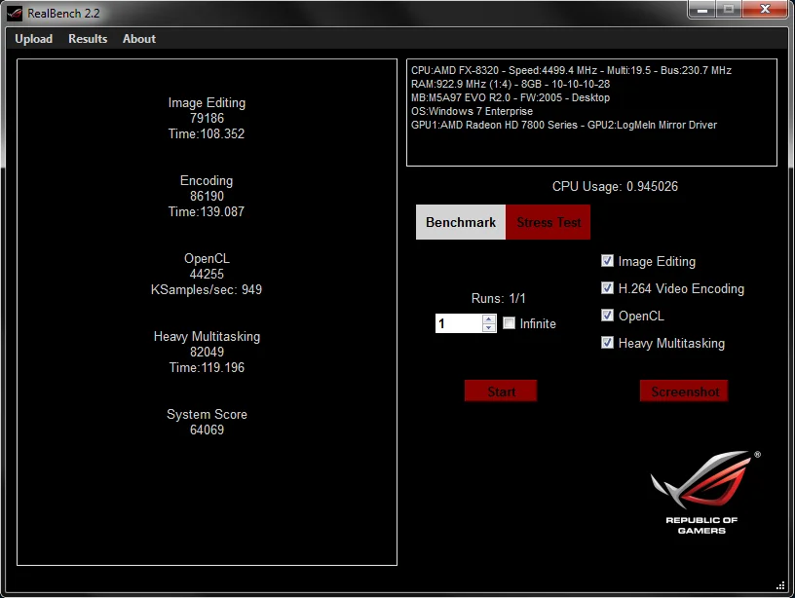Minimize the RealBench window
Image resolution: width=795 pixels, height=598 pixels.
coord(702,9)
